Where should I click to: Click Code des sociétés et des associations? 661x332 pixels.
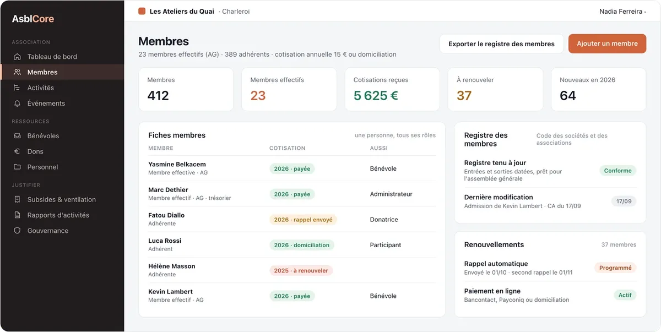(x=572, y=139)
